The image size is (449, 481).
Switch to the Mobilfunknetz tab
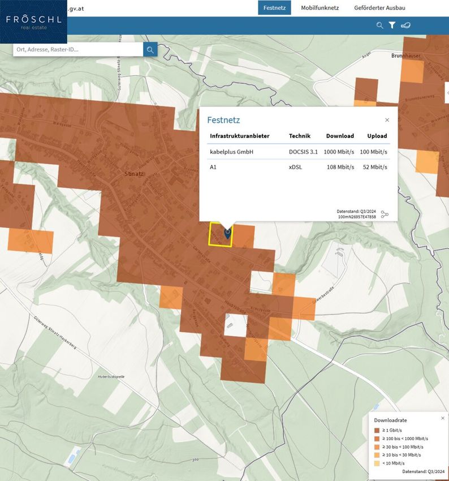(320, 8)
